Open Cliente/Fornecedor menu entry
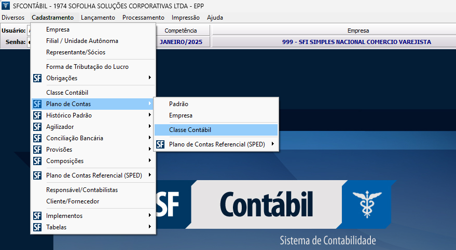This screenshot has height=250, width=456. click(73, 201)
